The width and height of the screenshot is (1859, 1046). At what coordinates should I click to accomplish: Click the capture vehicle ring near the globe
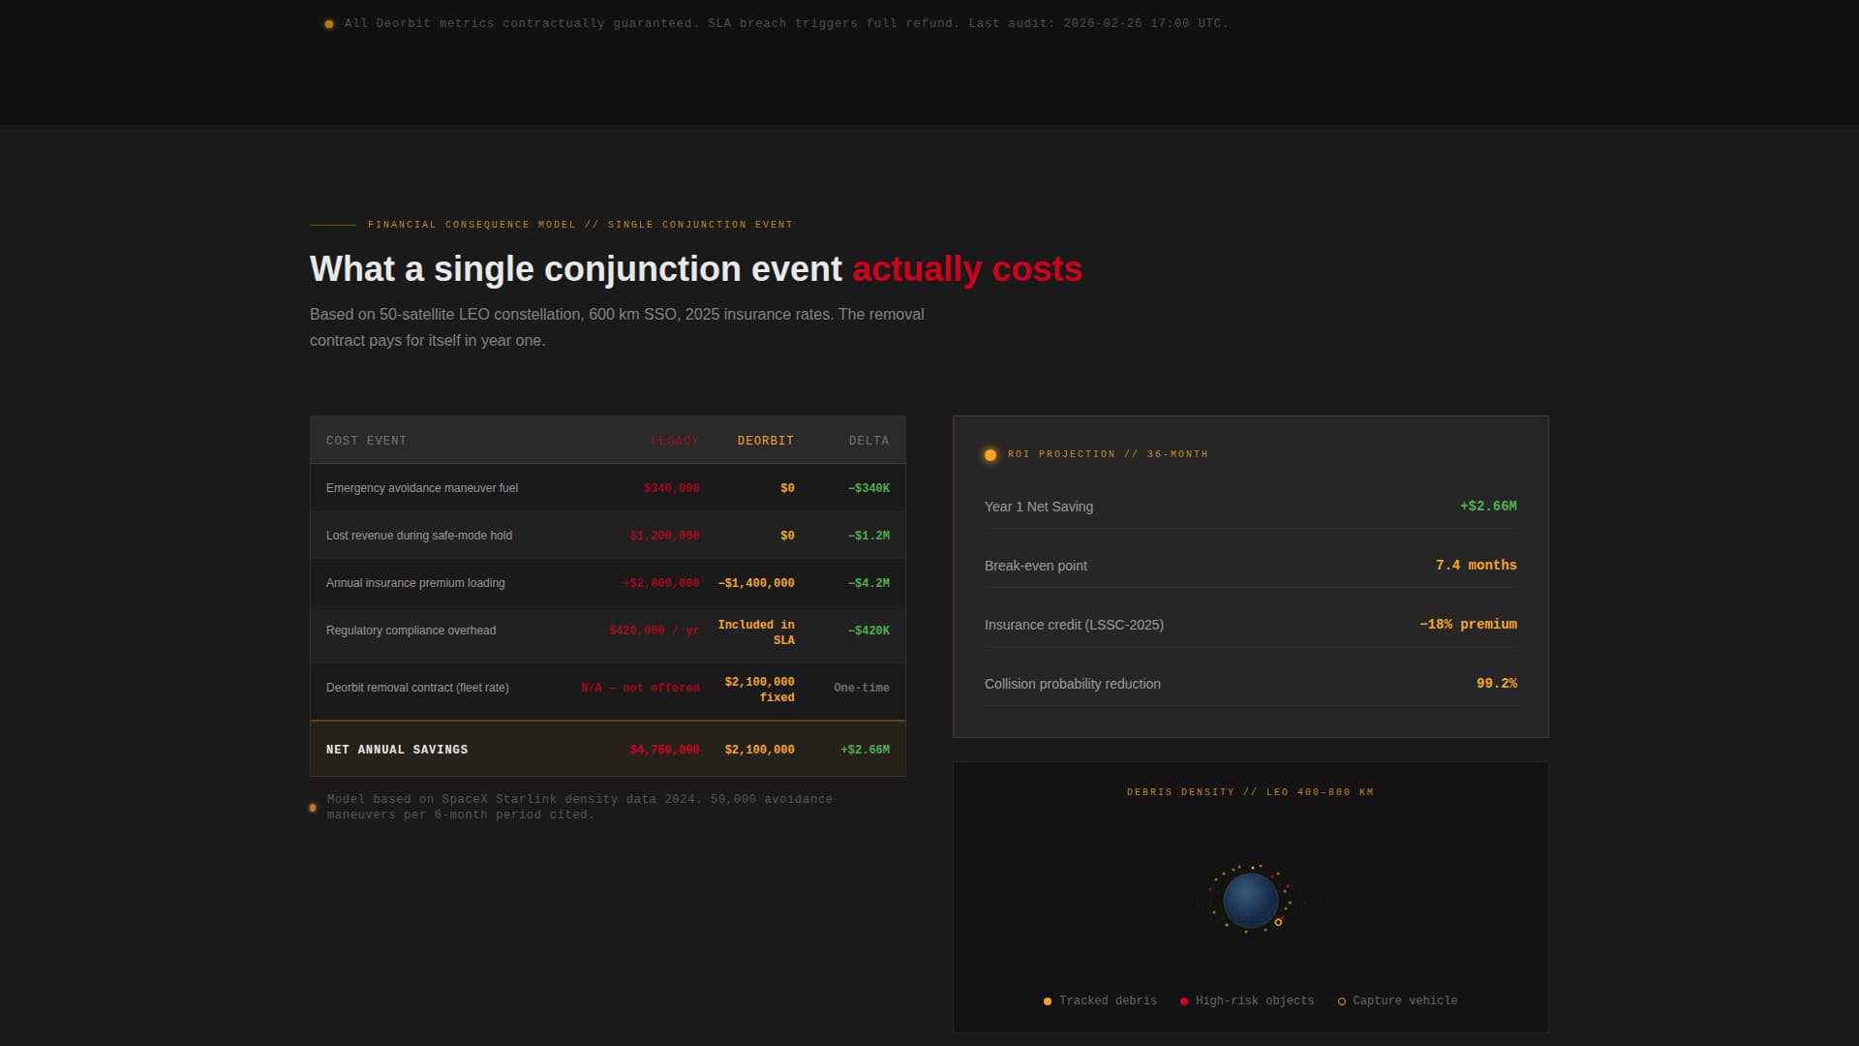[x=1278, y=922]
